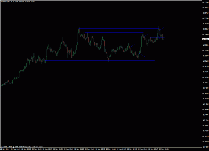Click the 22 Nov 04:13 time label

(x=111, y=149)
